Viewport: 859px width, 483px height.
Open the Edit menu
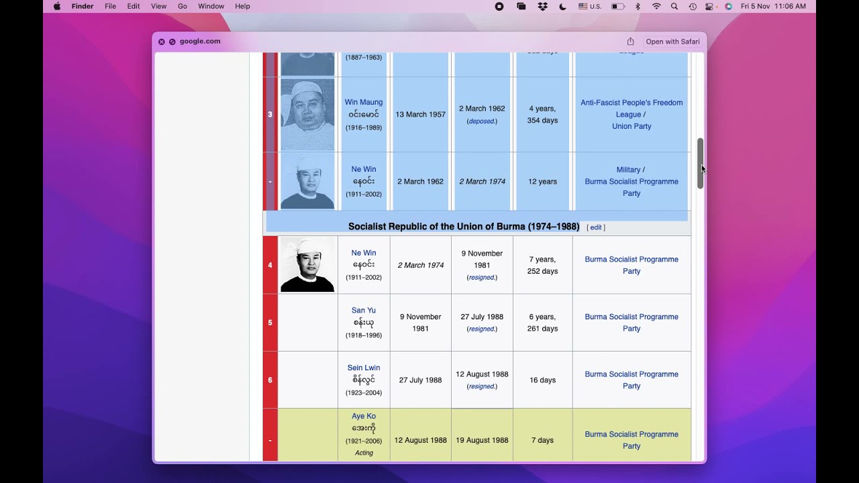(x=134, y=6)
